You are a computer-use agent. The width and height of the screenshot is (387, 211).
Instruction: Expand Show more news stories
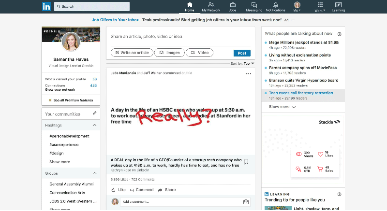(x=282, y=107)
